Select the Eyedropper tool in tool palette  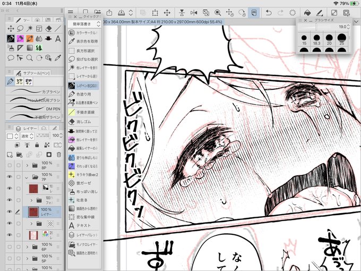tap(58, 57)
